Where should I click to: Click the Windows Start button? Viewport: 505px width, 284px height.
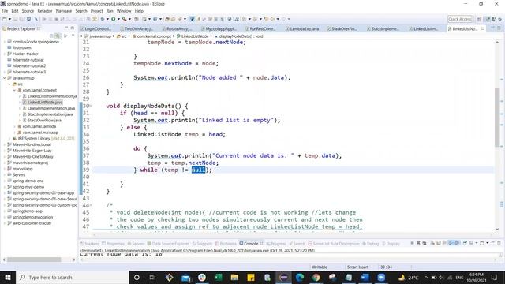8,277
